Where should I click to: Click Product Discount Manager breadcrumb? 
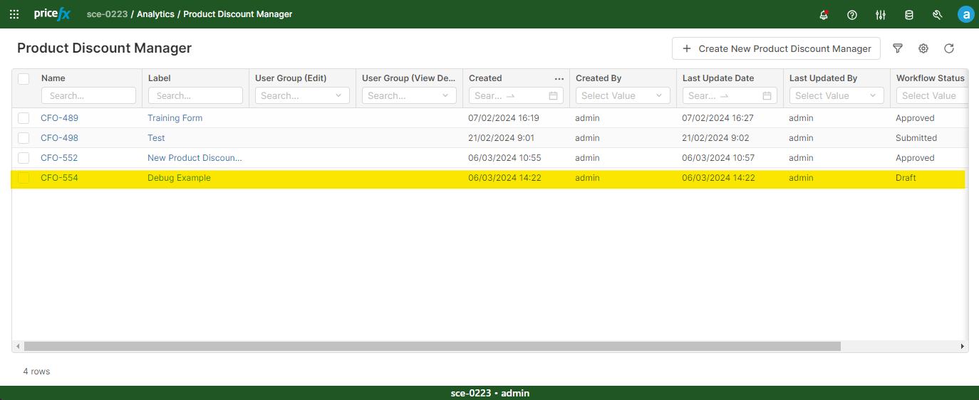pos(237,14)
